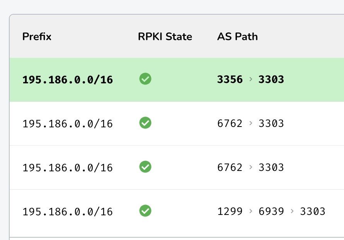Screen dimensions: 344x240
Task: Open AS 1299 in the last row
Action: coord(230,211)
